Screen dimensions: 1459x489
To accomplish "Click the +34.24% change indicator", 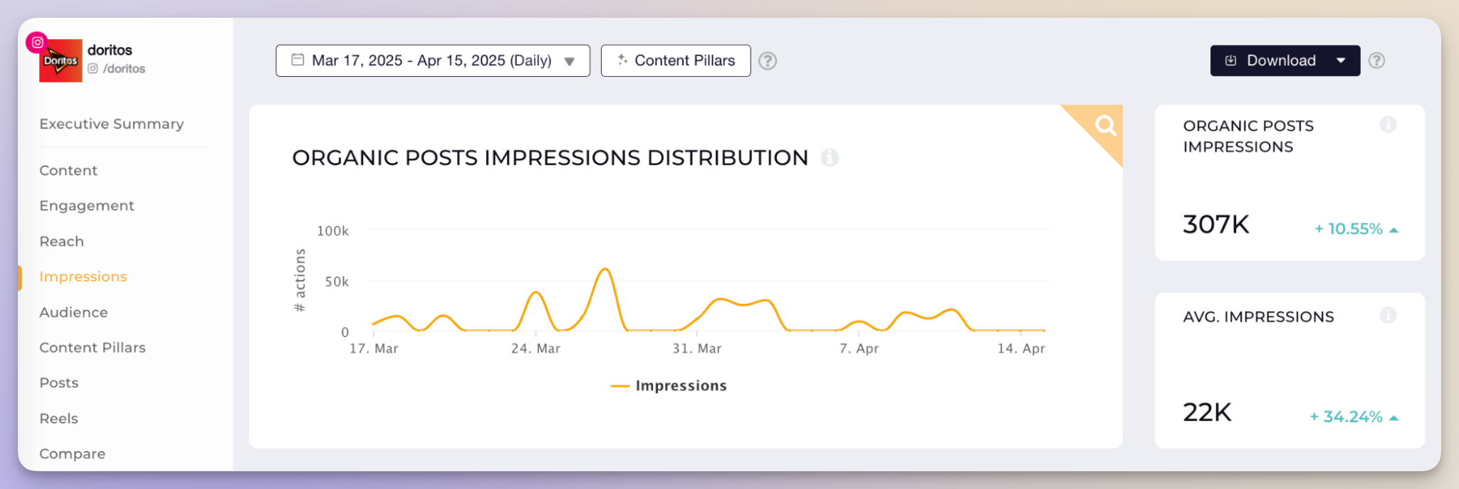I will [x=1354, y=417].
